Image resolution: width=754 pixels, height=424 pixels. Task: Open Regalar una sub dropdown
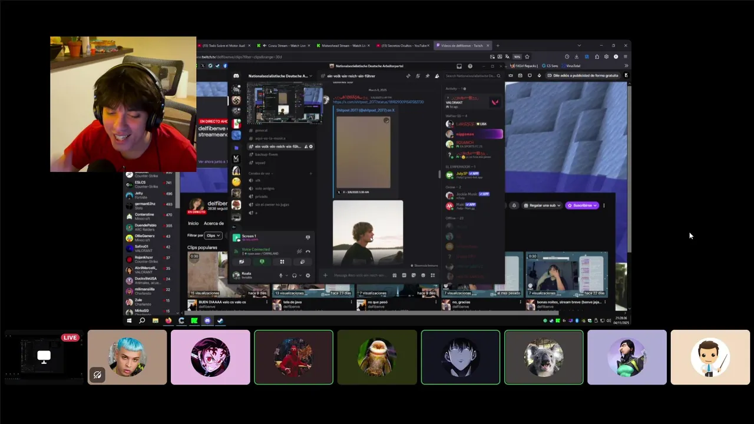pos(543,206)
